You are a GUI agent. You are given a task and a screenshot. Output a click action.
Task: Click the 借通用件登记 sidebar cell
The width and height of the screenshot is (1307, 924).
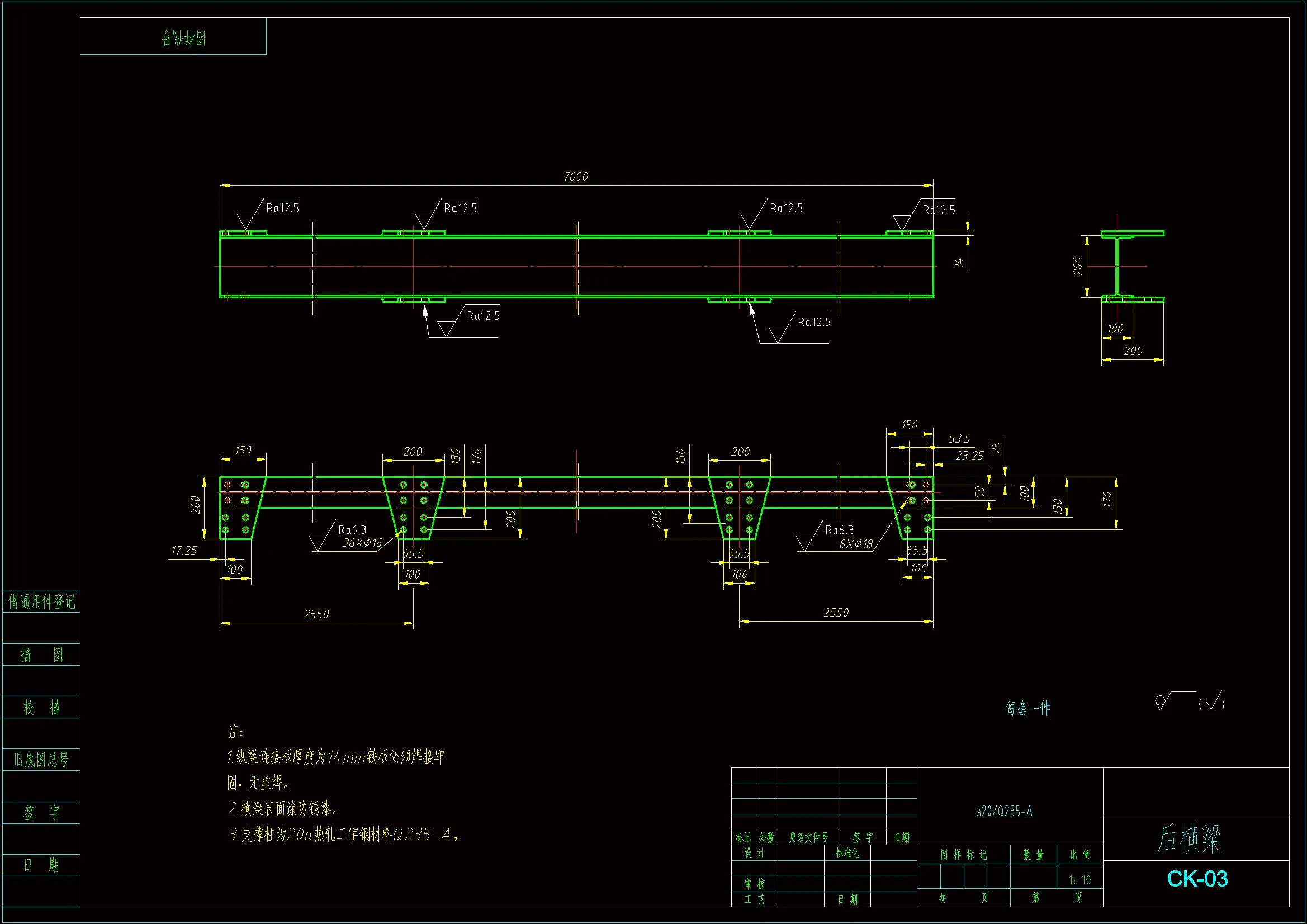(x=41, y=602)
